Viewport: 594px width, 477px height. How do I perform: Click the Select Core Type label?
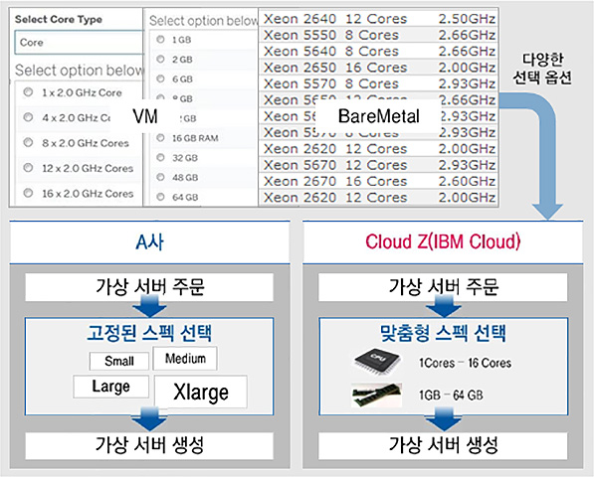tap(59, 19)
